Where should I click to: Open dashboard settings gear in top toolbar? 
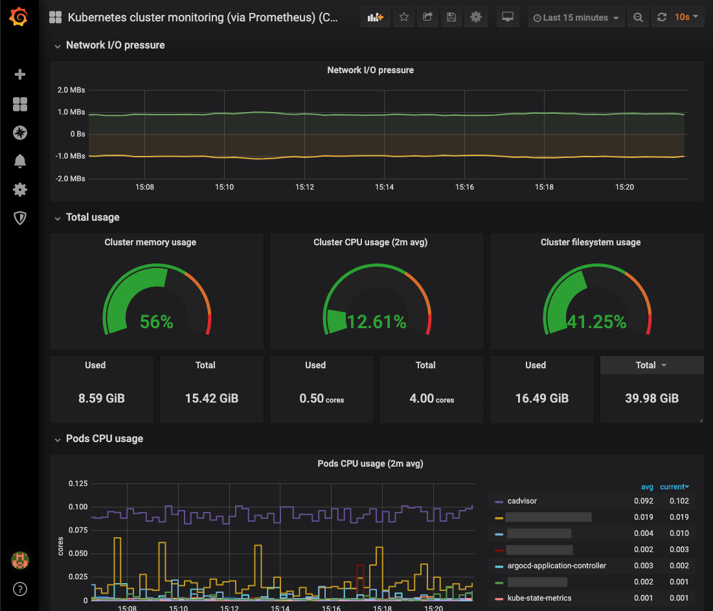(475, 17)
